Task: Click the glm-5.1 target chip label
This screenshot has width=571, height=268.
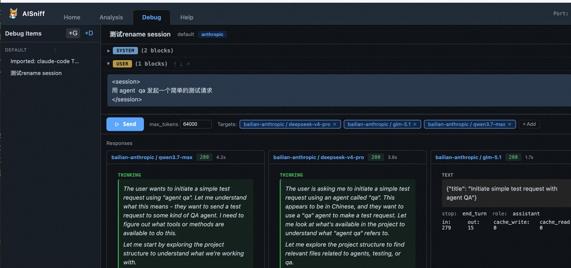Action: 379,124
